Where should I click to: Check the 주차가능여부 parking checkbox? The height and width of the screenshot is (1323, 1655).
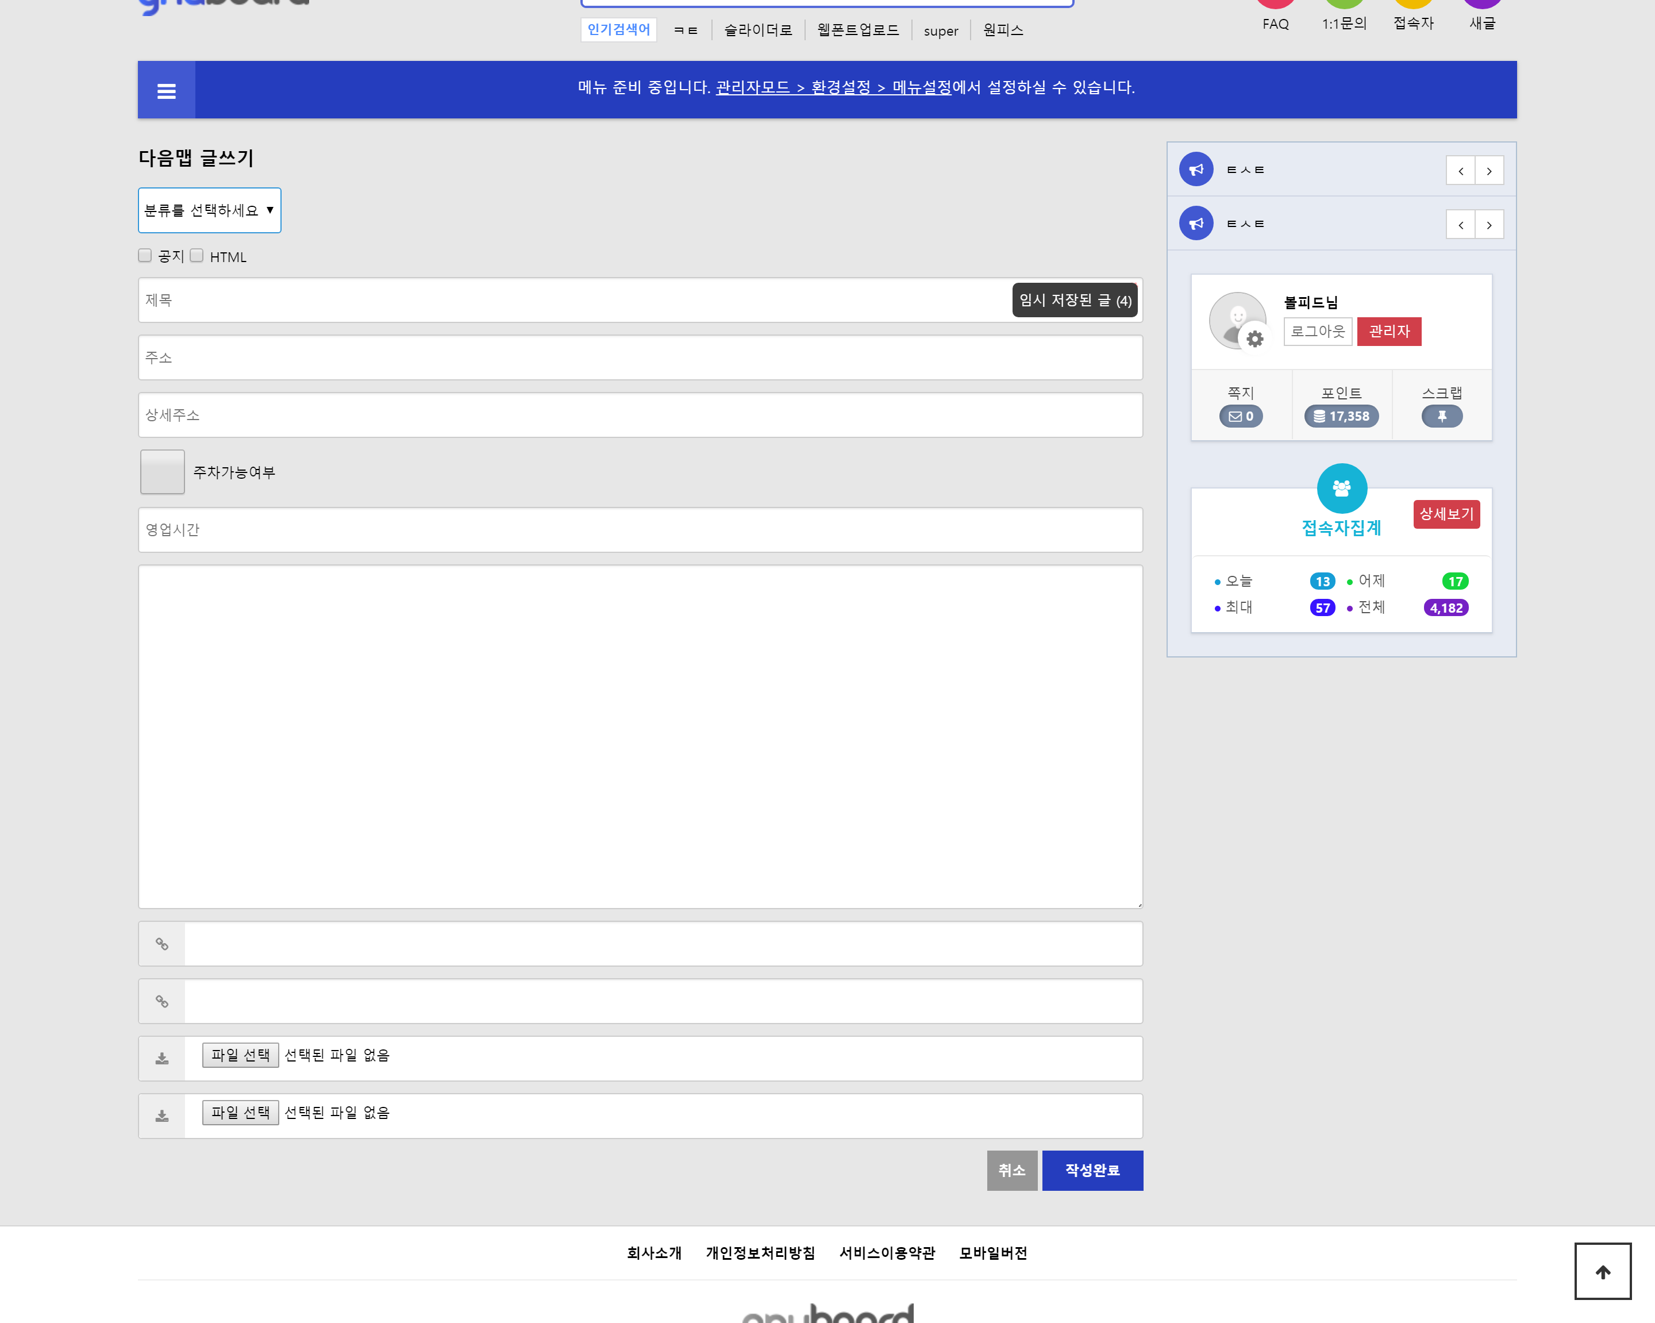point(163,471)
